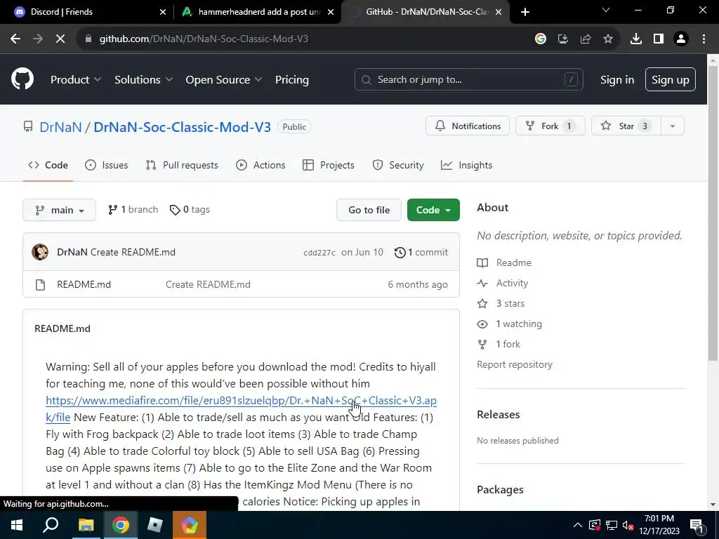
Task: Close the Discord Friends tab
Action: coord(163,12)
